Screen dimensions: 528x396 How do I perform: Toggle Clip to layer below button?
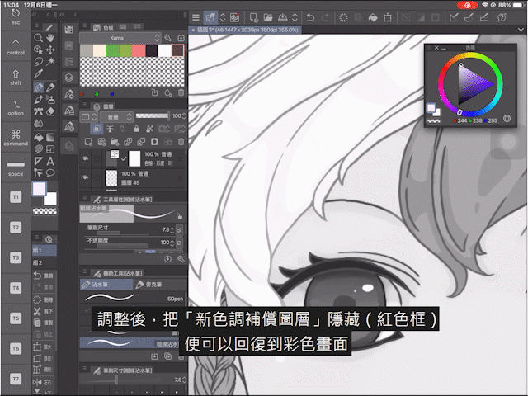(97, 129)
